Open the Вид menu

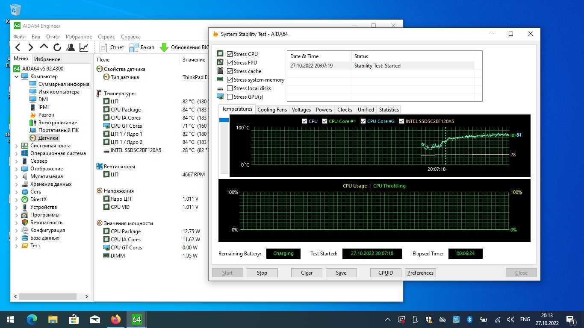coord(36,37)
